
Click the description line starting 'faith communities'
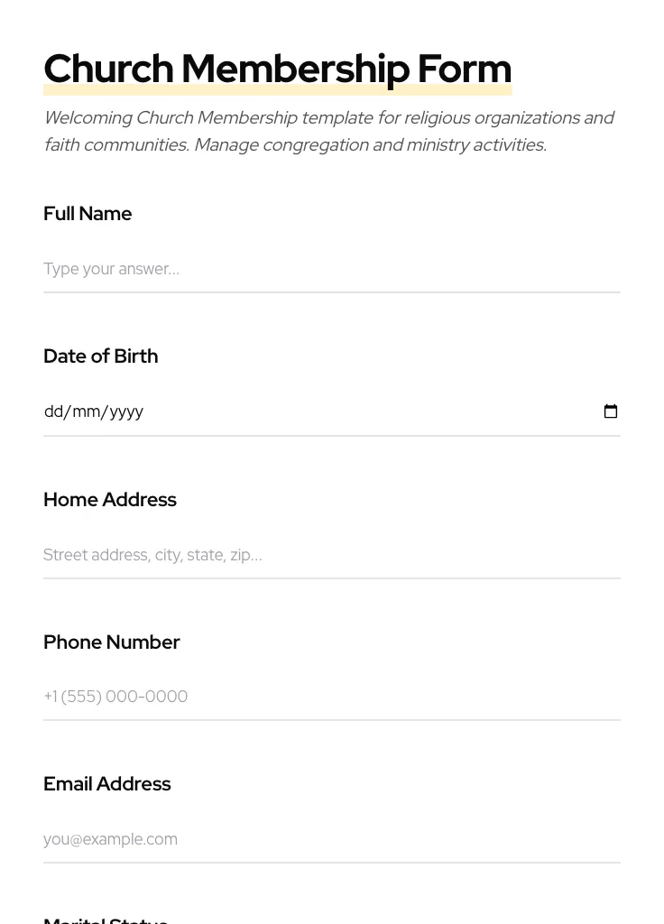(x=294, y=145)
